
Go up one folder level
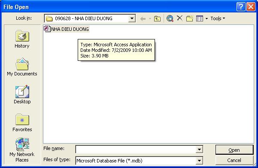(x=157, y=19)
